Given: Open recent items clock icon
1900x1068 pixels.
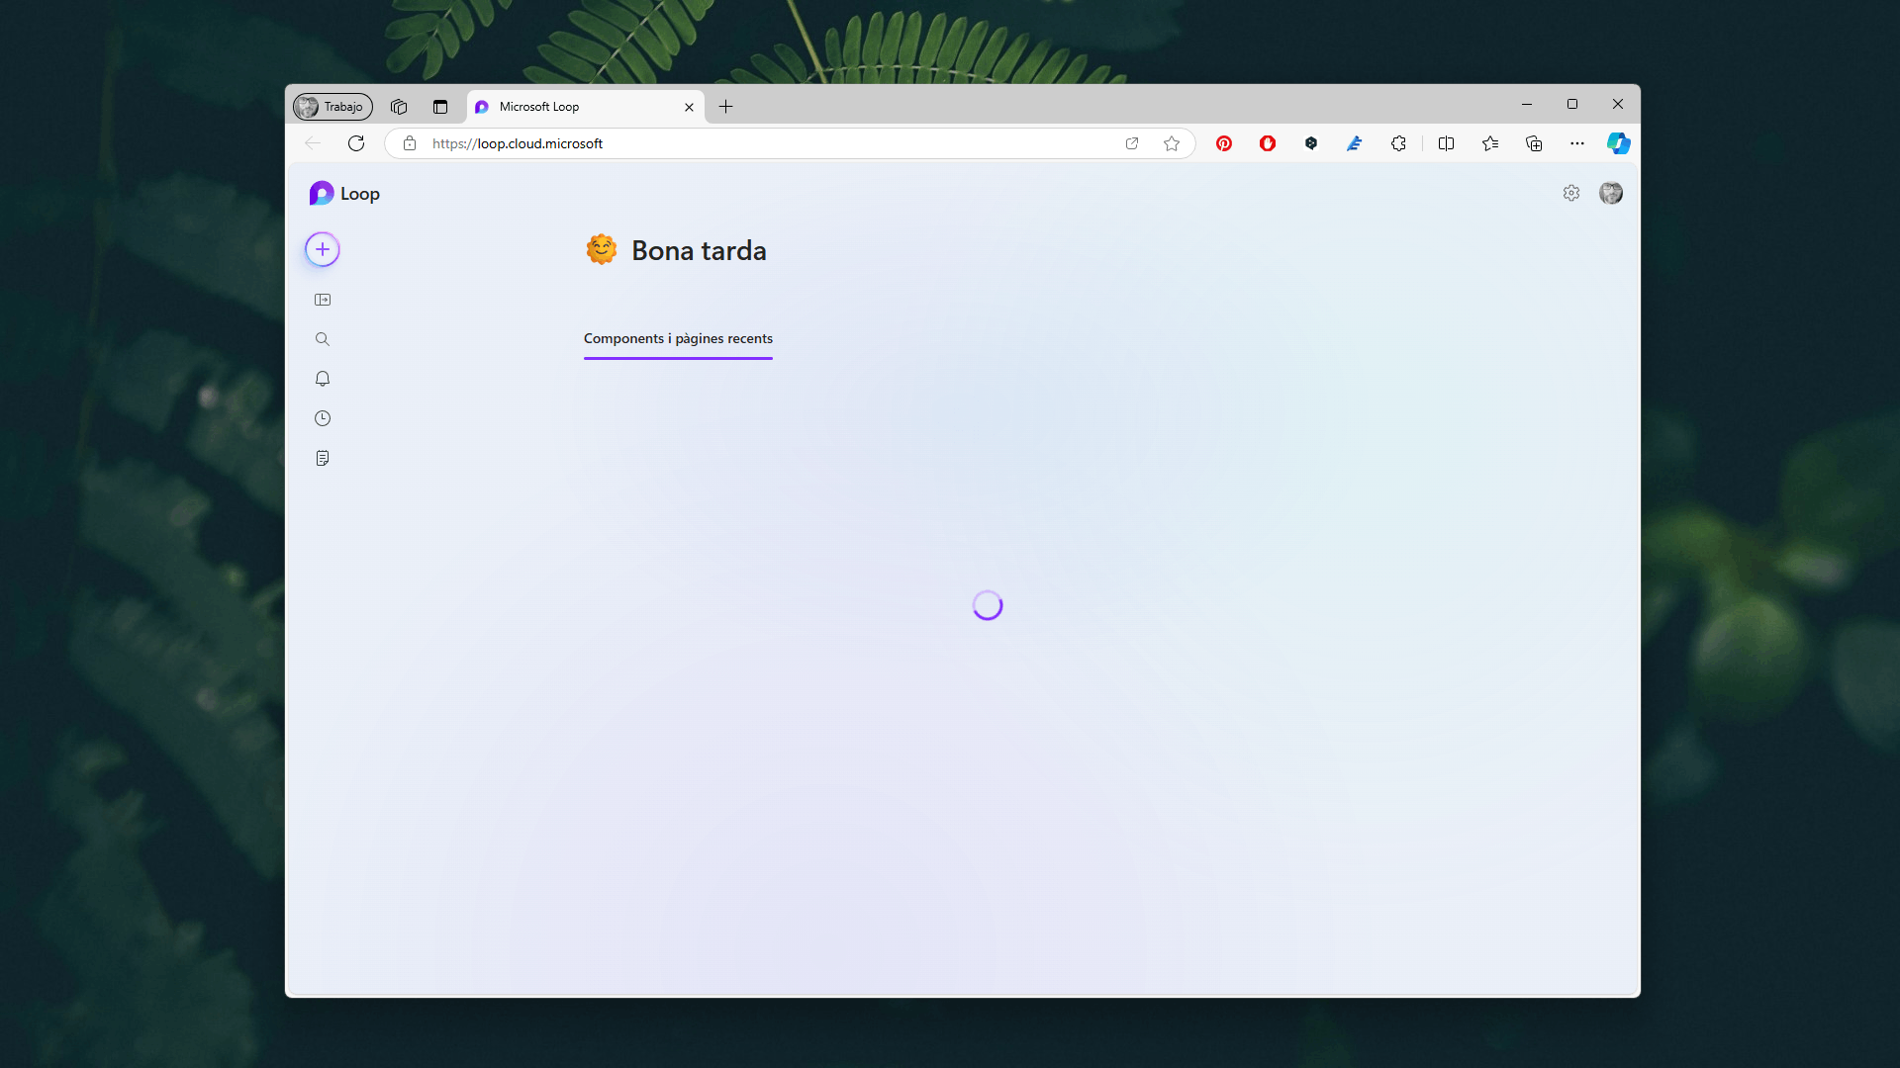Looking at the screenshot, I should click(x=323, y=418).
